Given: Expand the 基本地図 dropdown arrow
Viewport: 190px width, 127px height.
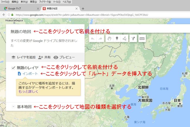Looking at the screenshot, I should 14,107.
